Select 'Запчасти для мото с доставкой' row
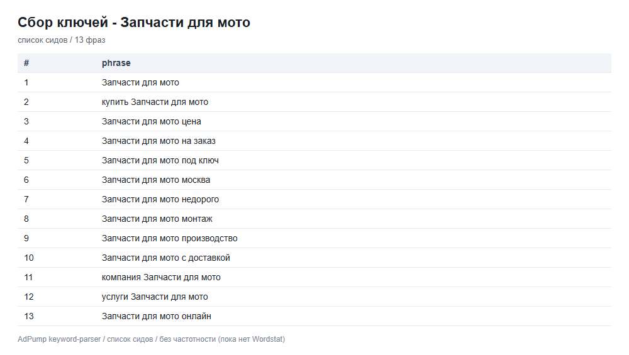 pyautogui.click(x=314, y=258)
